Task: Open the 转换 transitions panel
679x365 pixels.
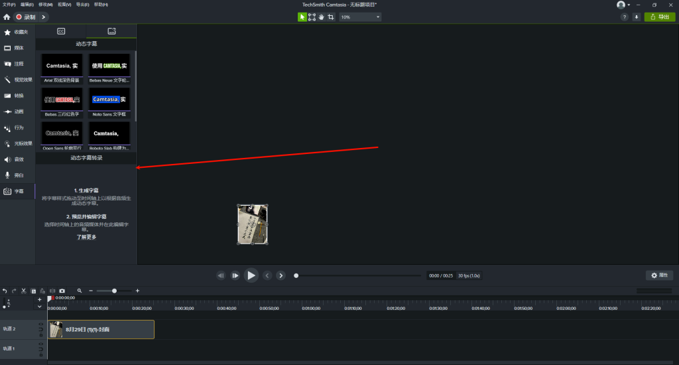Action: [18, 96]
